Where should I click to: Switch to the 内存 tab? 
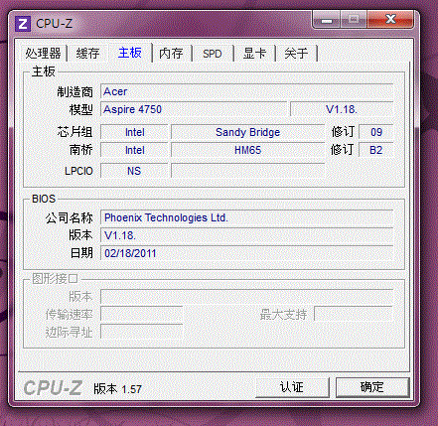click(171, 54)
